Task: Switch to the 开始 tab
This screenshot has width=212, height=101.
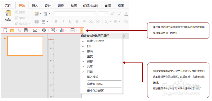Action: coord(22,6)
